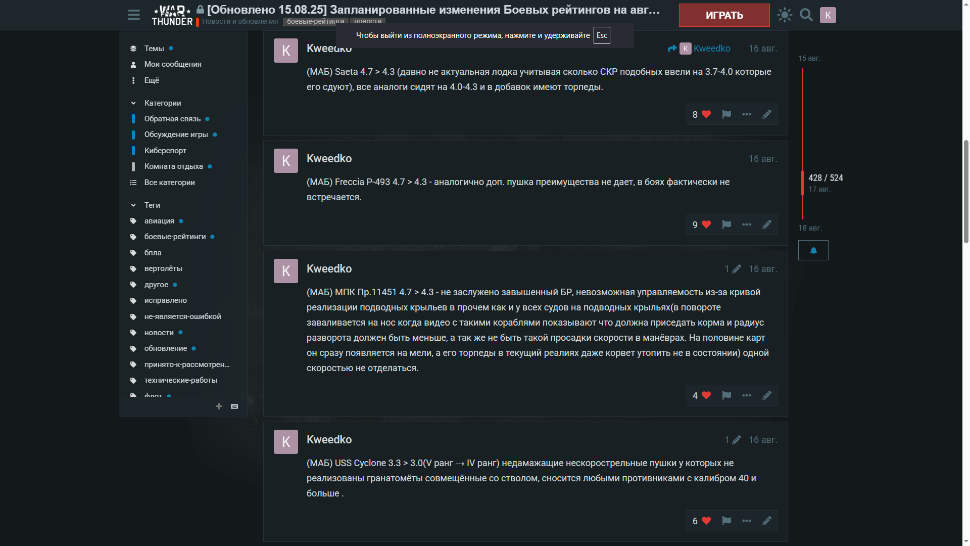This screenshot has width=970, height=546.
Task: Toggle topic notification bell button
Action: 813,250
